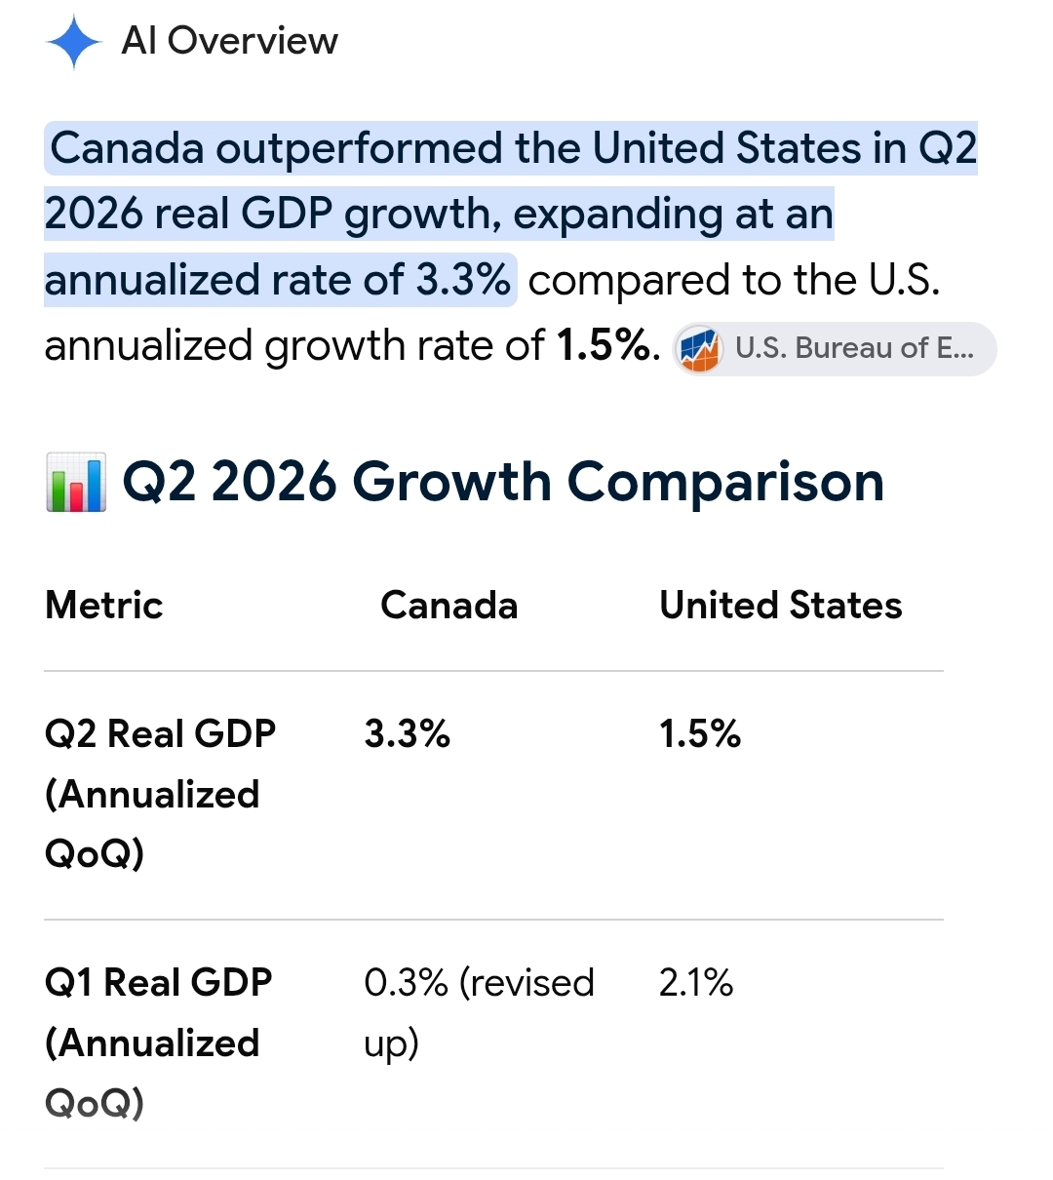Click the 'annualized rate of 3.3%' highlighted phrase

[x=278, y=280]
